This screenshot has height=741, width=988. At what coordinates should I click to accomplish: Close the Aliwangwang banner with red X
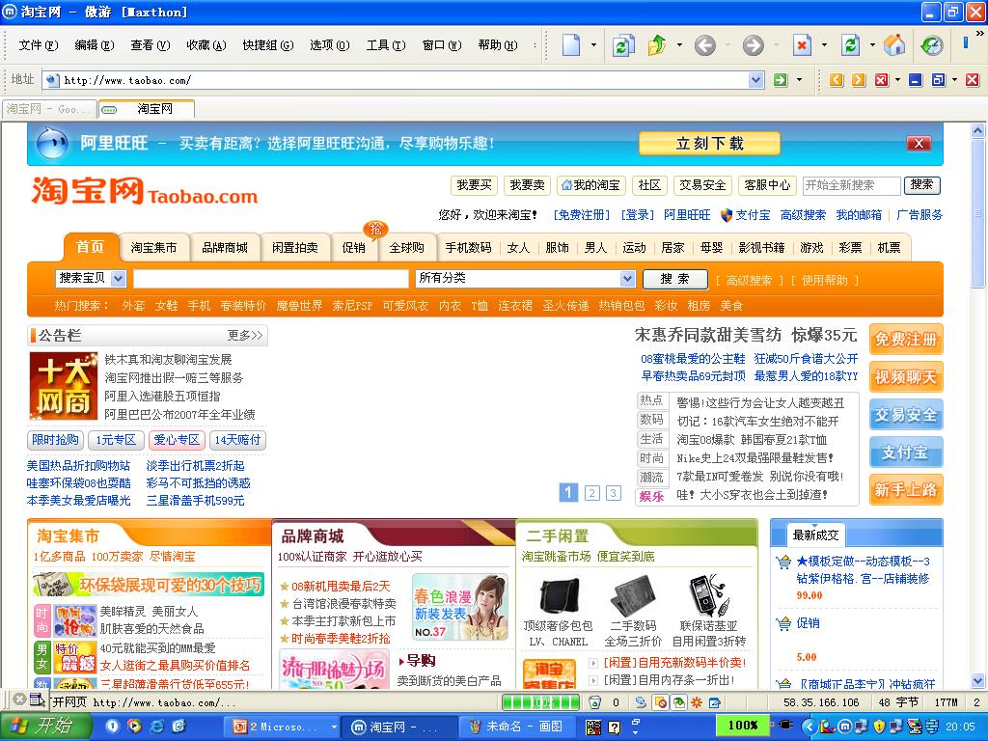pos(919,143)
